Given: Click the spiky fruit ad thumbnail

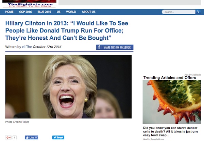Looking at the screenshot, I should pyautogui.click(x=172, y=102).
